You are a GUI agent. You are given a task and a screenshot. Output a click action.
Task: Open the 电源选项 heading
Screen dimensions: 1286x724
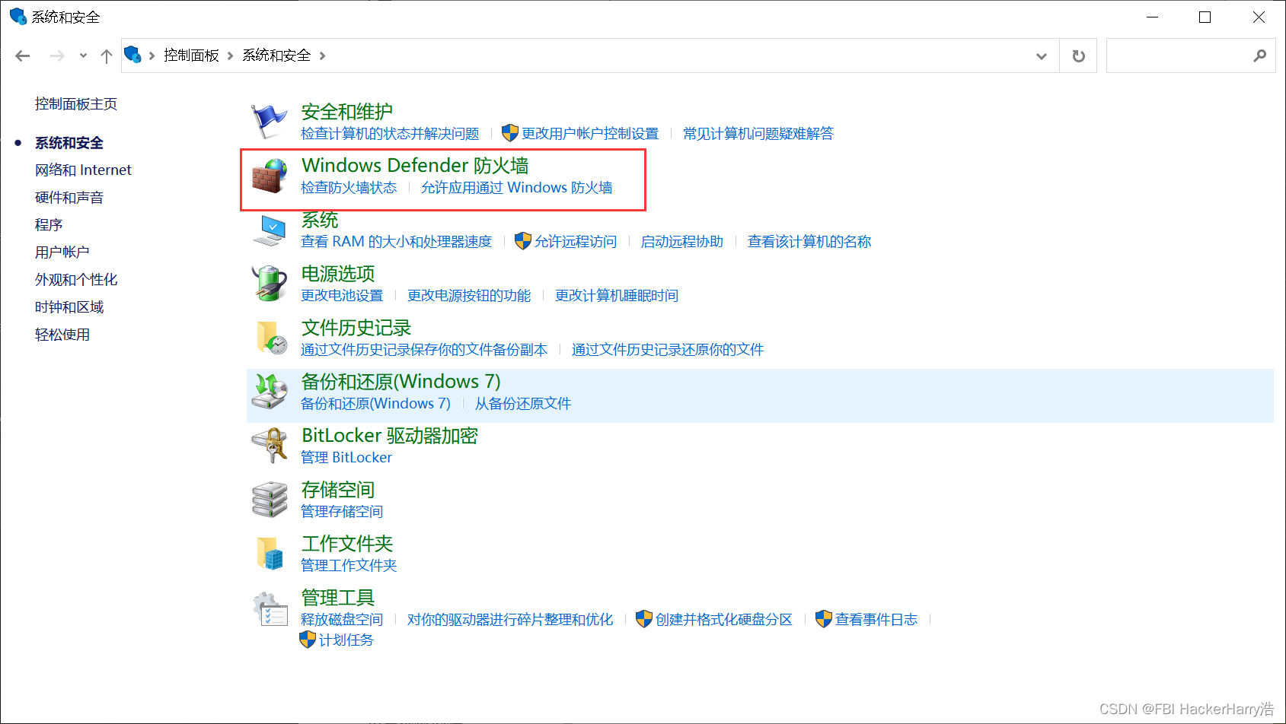pos(338,274)
